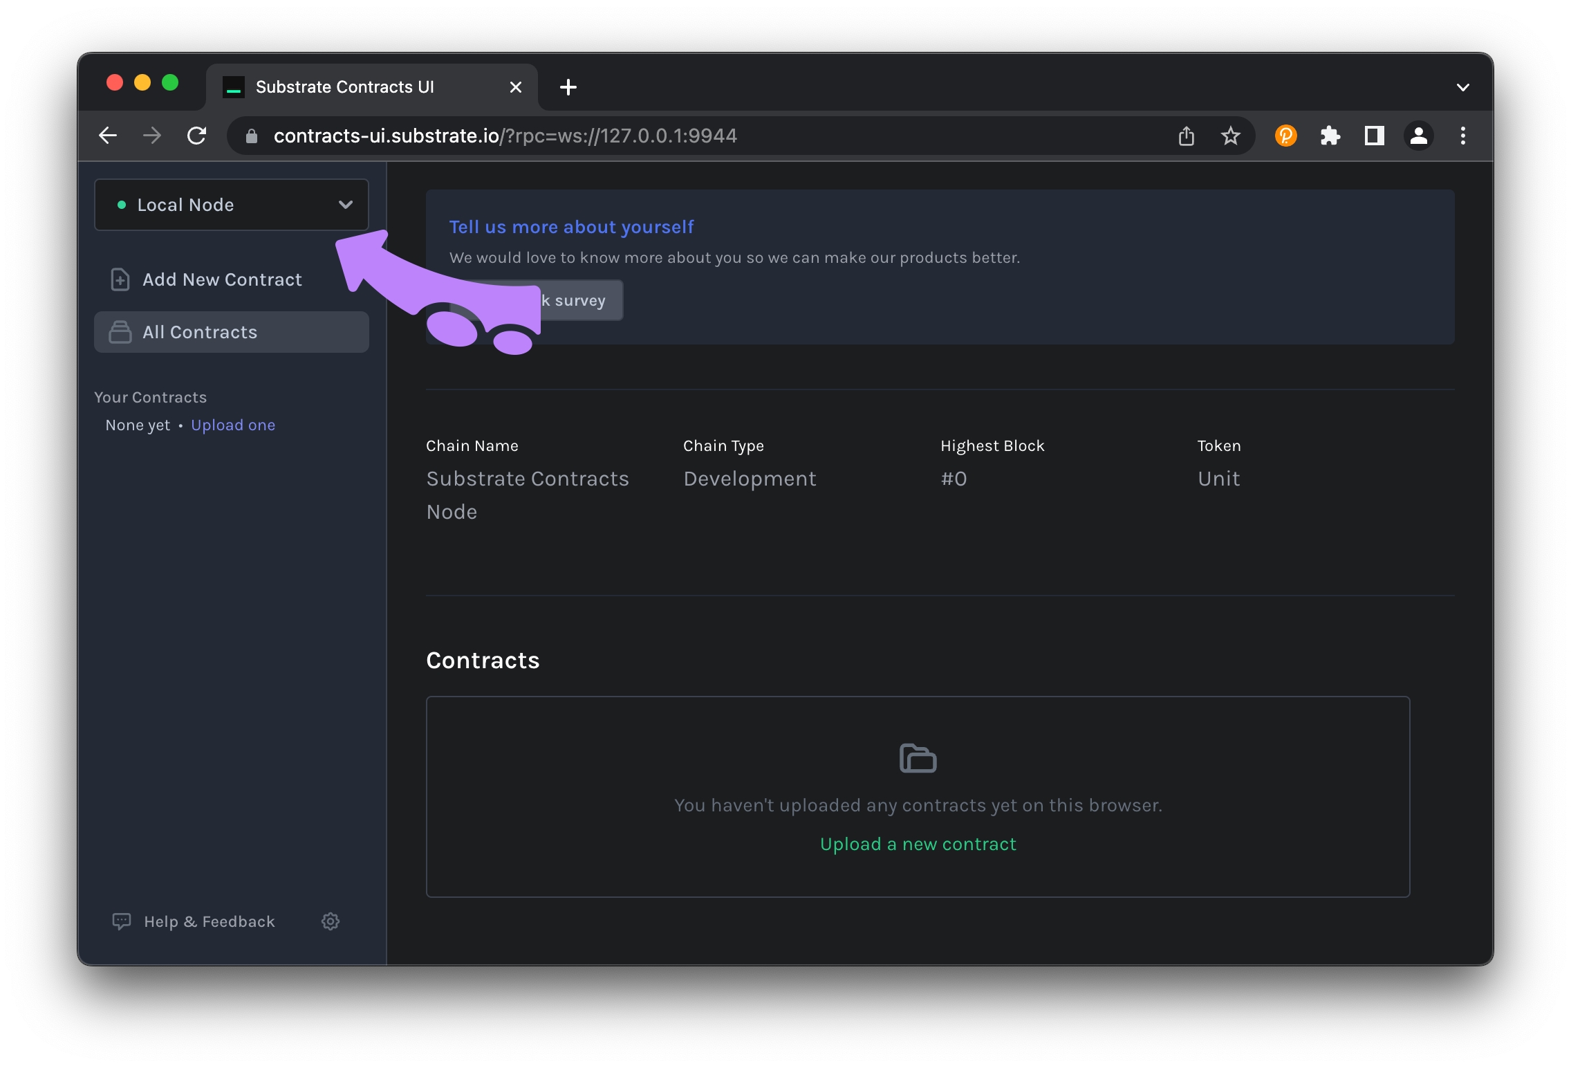Image resolution: width=1571 pixels, height=1068 pixels.
Task: Bookmark page with the star icon
Action: pos(1231,136)
